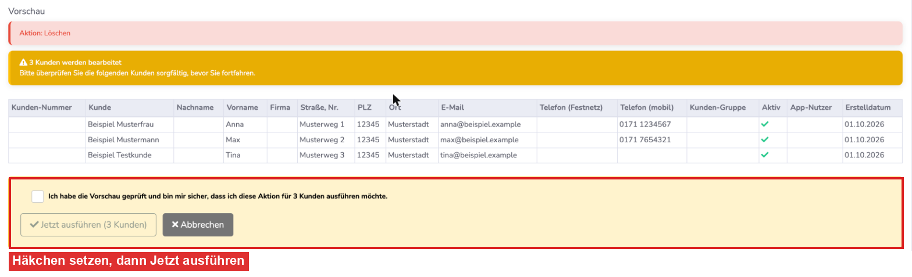Click the mobile number 0171 1234567

pos(646,124)
